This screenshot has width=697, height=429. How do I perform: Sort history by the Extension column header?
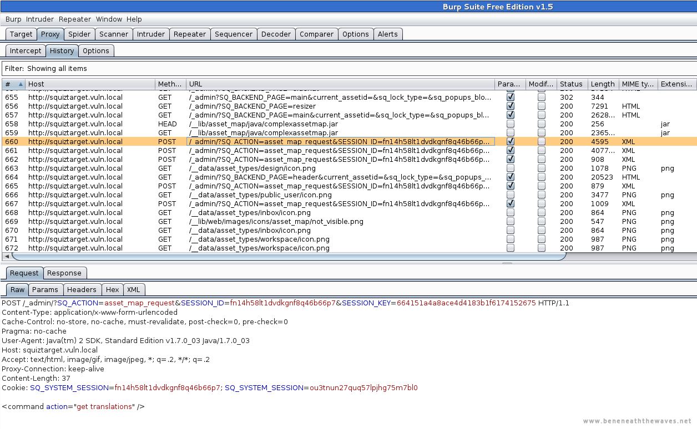tap(677, 84)
